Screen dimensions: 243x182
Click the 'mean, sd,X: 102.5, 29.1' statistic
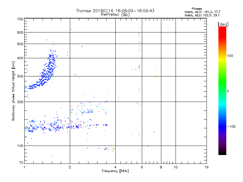(202, 15)
